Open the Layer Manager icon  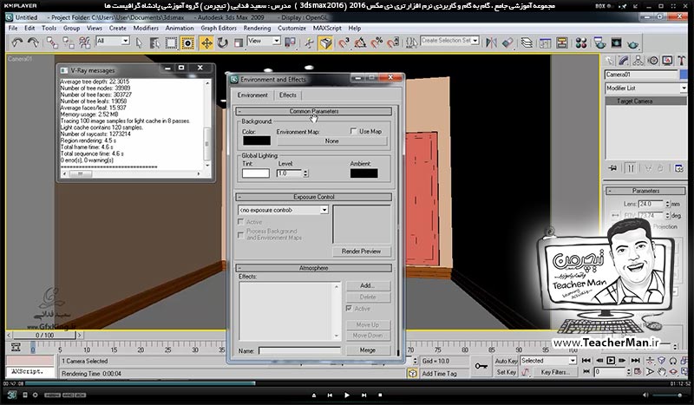[x=527, y=43]
